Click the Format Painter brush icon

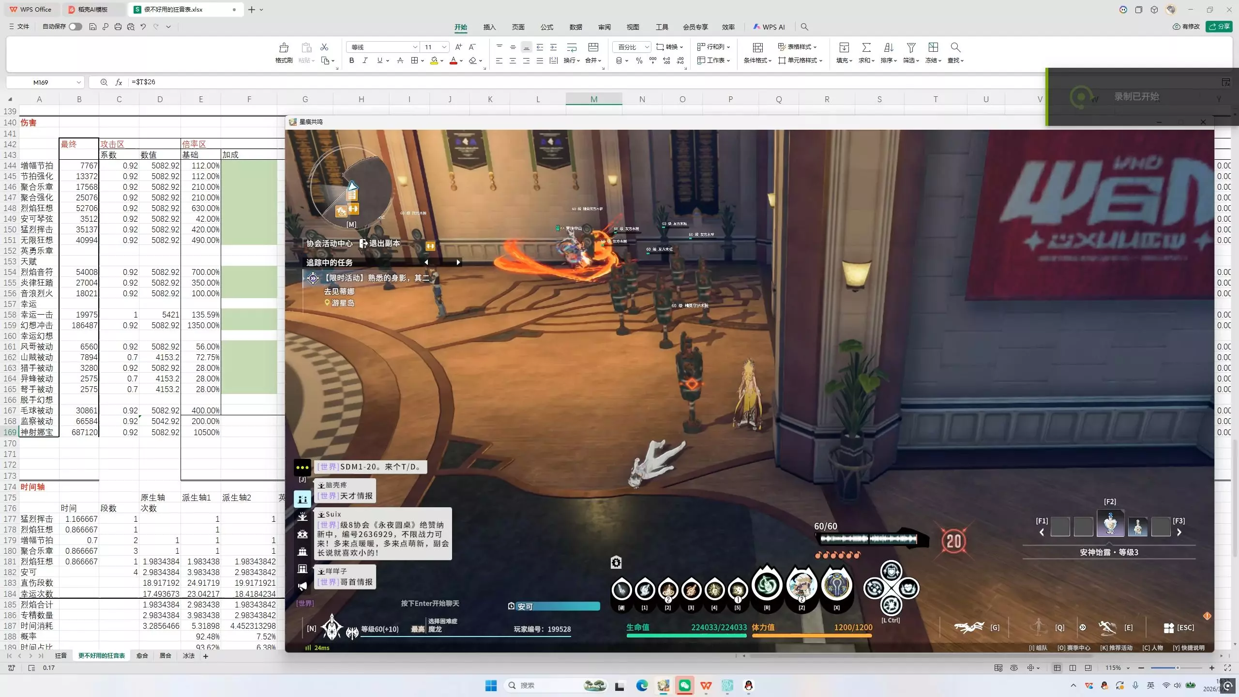[x=284, y=47]
